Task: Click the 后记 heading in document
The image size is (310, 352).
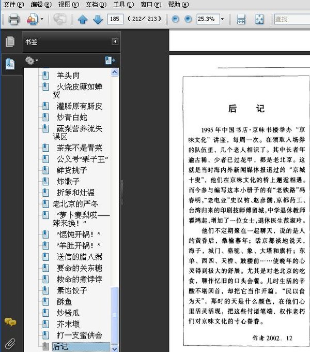Action: [x=246, y=109]
